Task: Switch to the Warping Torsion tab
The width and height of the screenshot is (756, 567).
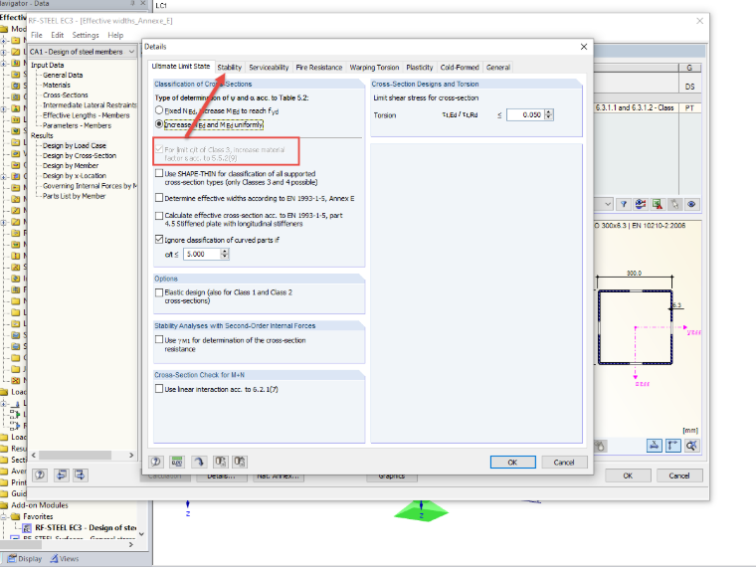Action: tap(374, 68)
